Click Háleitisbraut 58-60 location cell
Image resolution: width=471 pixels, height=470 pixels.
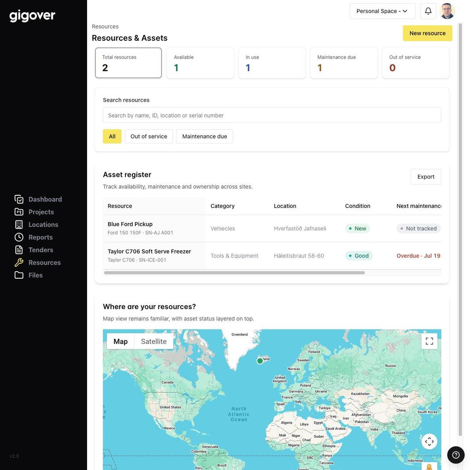(299, 255)
